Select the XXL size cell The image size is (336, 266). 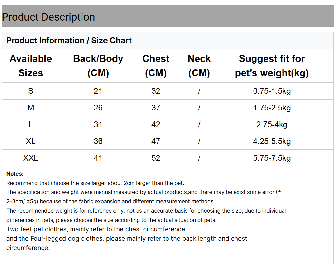click(31, 158)
